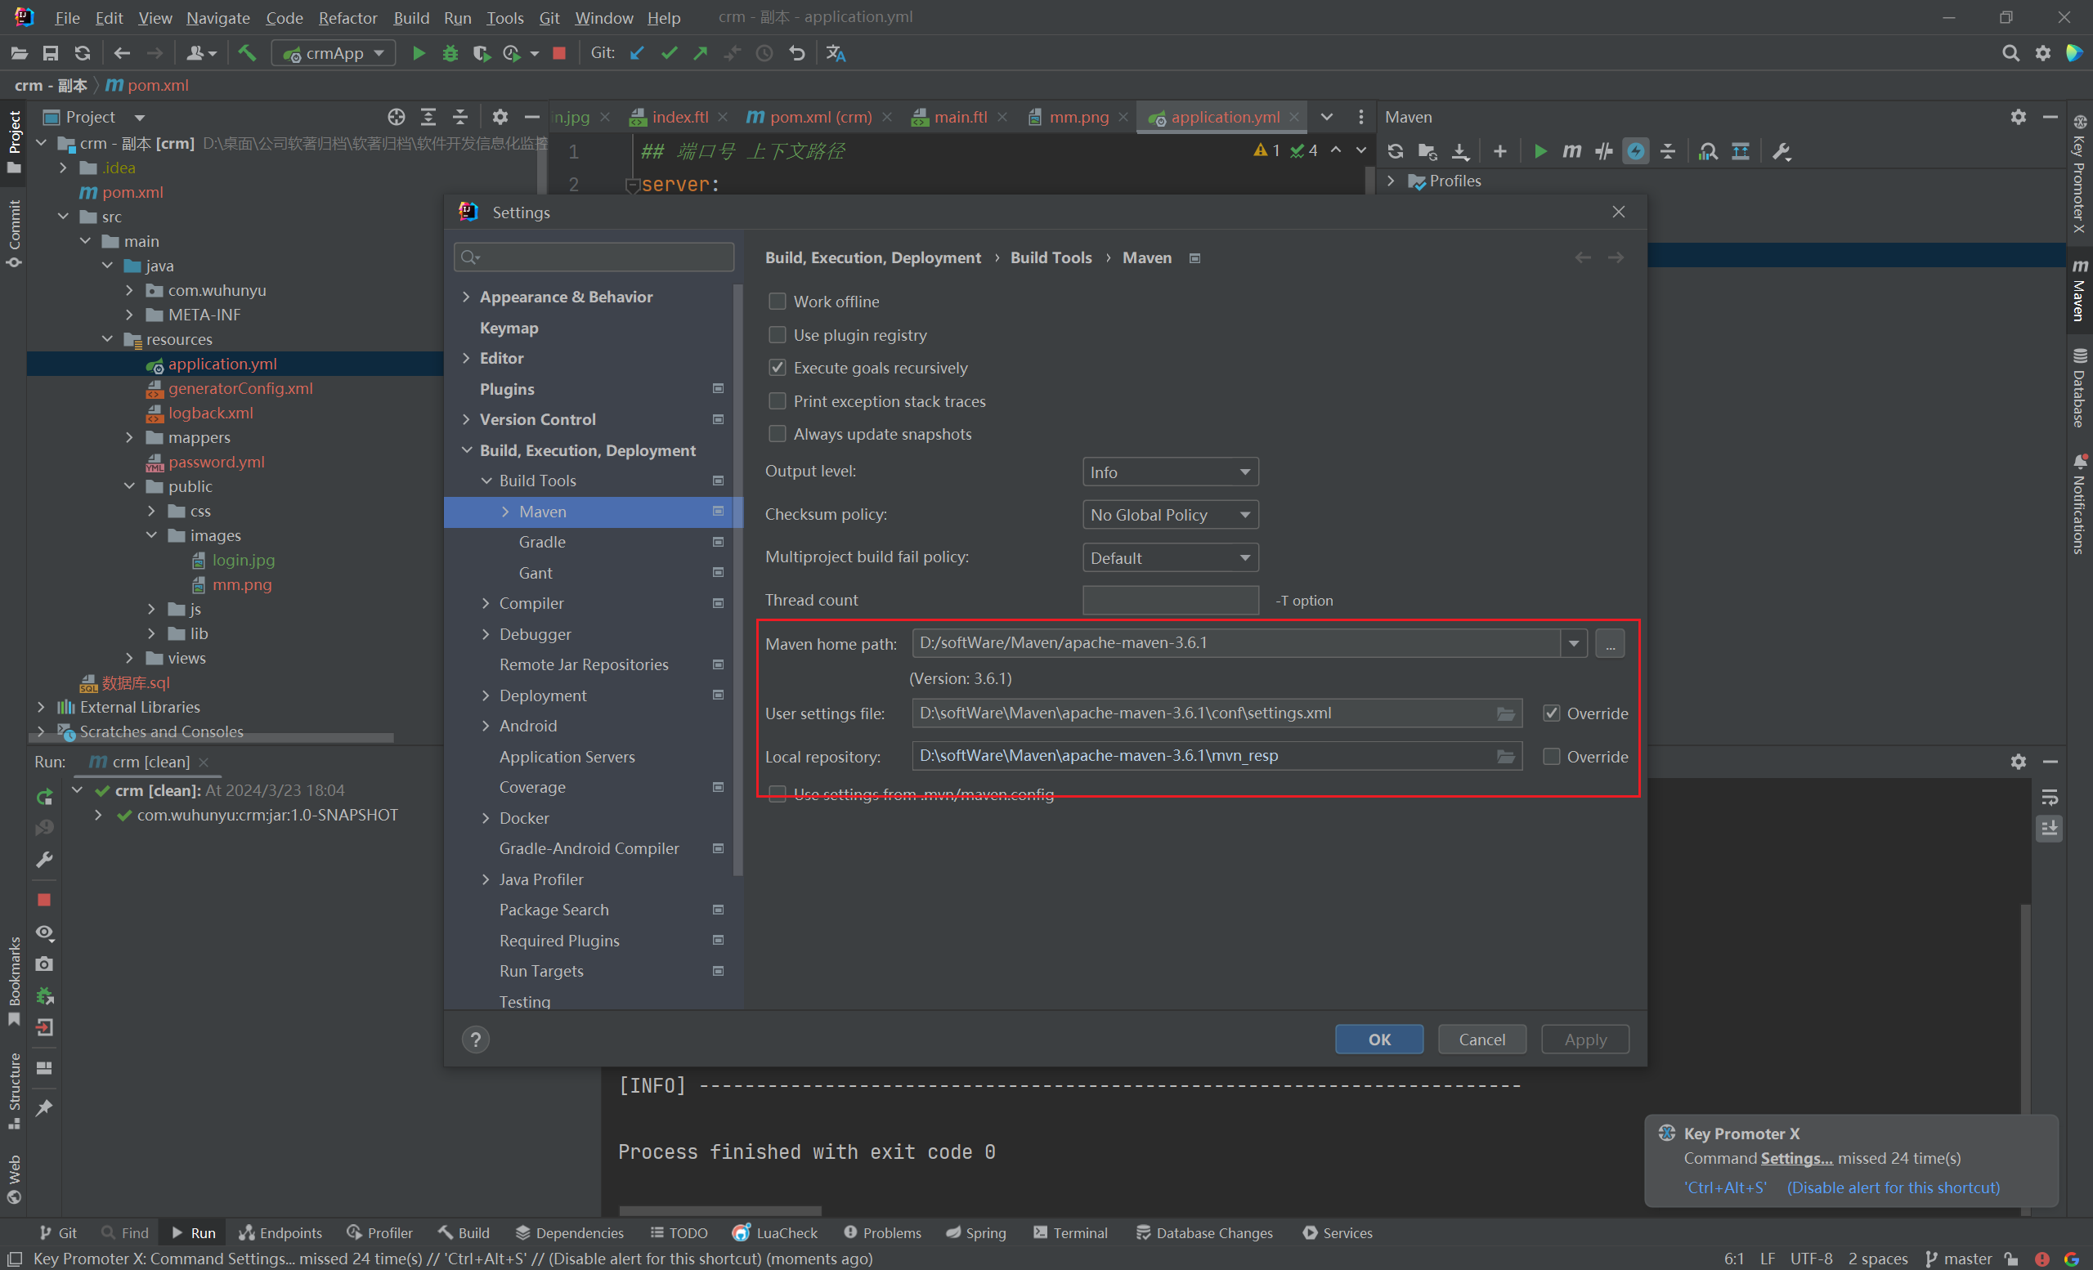Click OK in Settings dialog
This screenshot has width=2093, height=1270.
[1378, 1040]
